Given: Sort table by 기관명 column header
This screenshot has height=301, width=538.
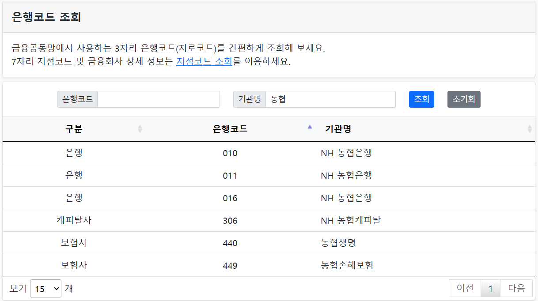Looking at the screenshot, I should coord(425,129).
